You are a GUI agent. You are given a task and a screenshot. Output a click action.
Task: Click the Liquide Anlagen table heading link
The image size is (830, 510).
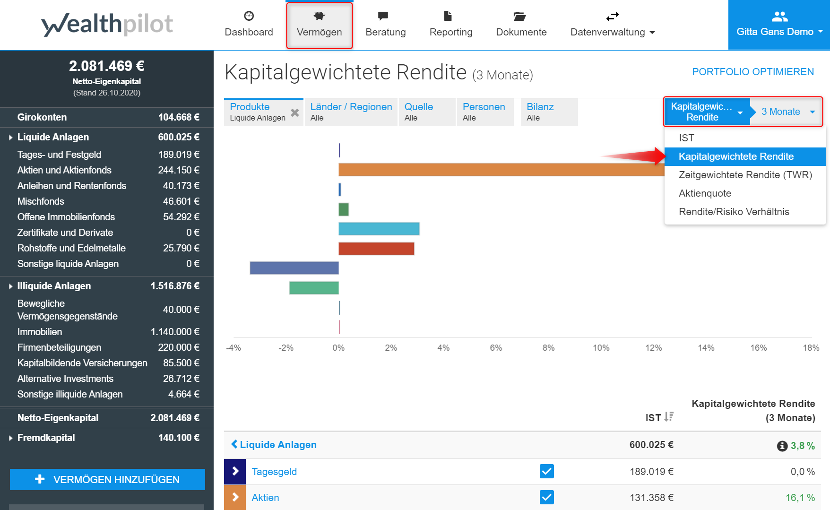pyautogui.click(x=278, y=445)
